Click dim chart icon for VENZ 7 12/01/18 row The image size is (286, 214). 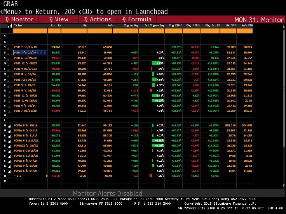[9, 48]
